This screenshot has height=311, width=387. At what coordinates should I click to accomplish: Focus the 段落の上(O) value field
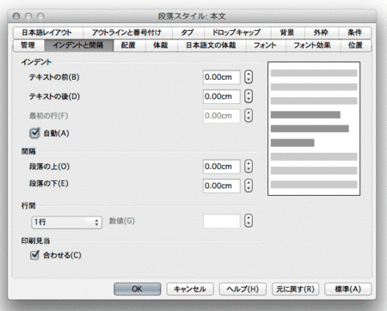pos(222,167)
